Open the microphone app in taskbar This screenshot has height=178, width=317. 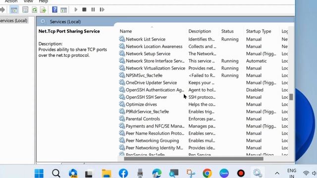coord(140,173)
